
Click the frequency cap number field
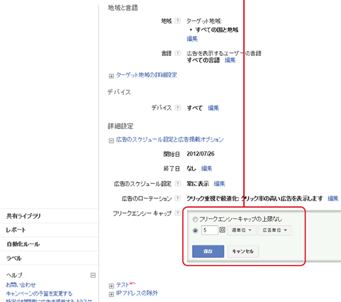210,230
